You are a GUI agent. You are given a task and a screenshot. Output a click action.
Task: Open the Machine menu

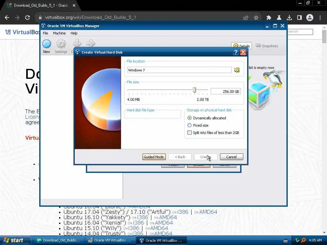coord(59,33)
